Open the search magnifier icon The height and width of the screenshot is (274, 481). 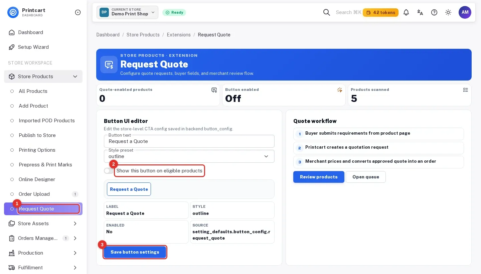click(327, 12)
